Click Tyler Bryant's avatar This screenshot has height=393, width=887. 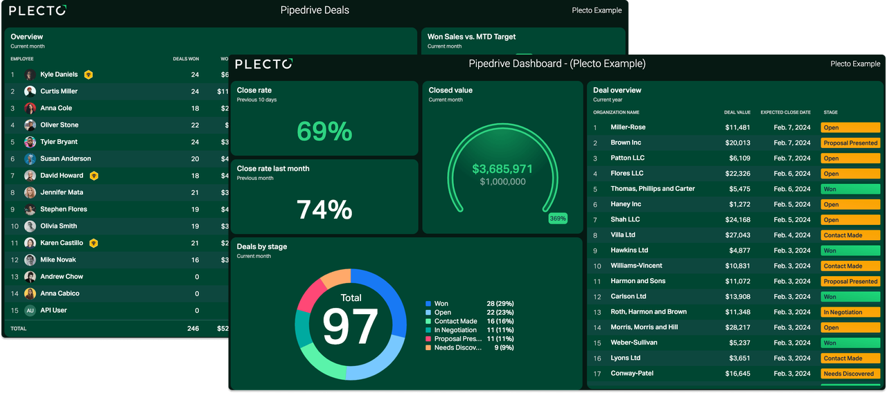30,142
